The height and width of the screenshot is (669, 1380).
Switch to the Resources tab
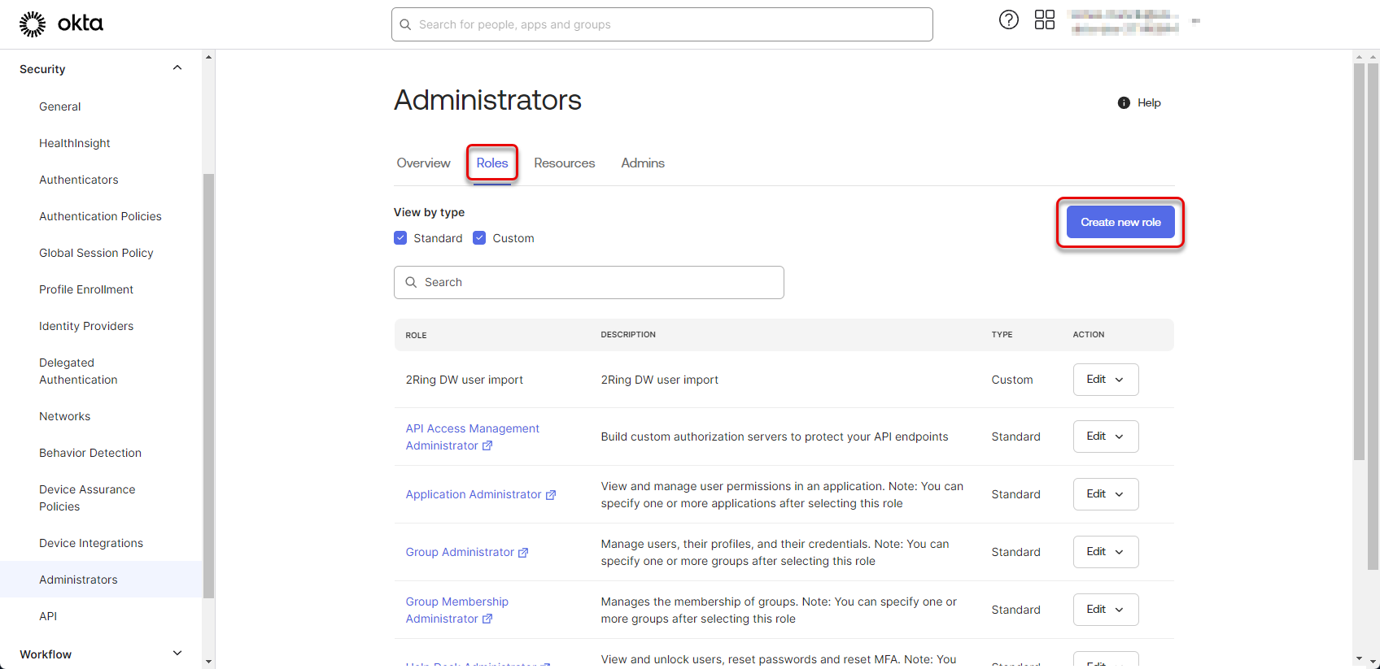tap(564, 163)
